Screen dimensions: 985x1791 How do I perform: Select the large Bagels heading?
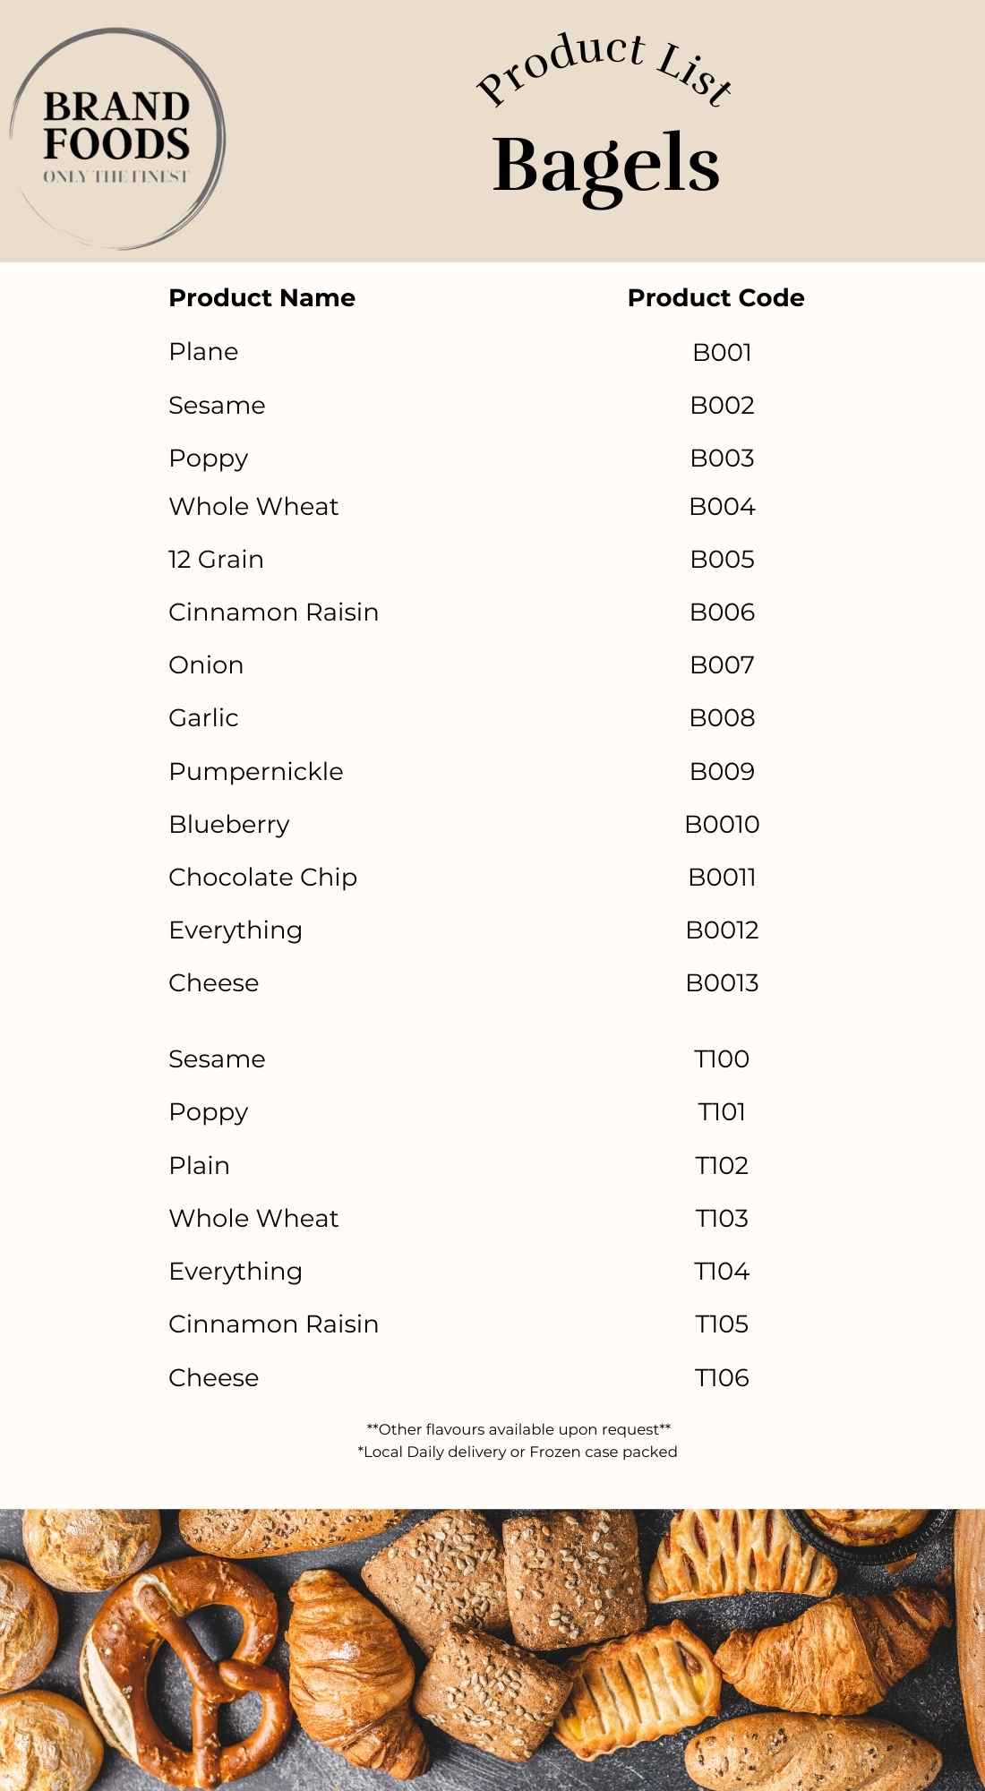tap(606, 165)
